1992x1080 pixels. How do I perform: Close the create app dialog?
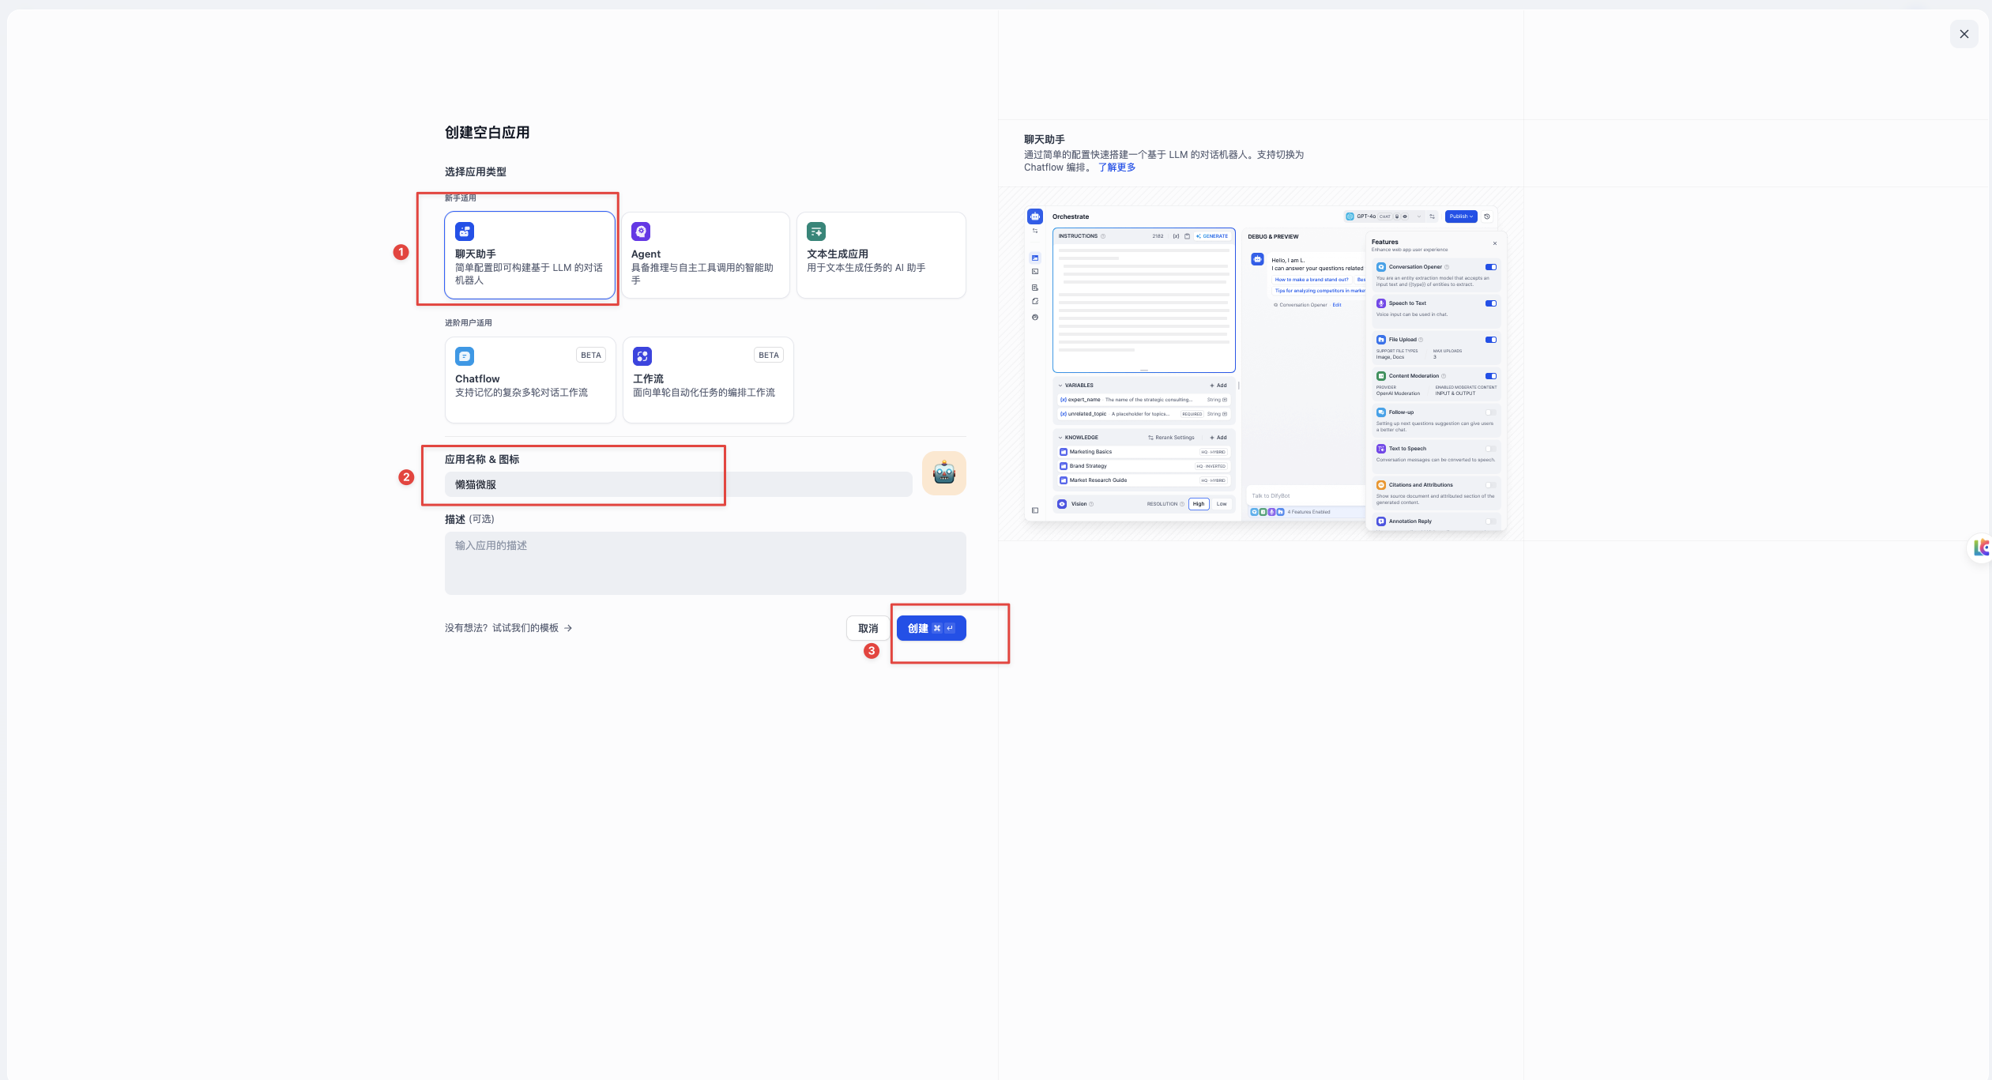1964,34
